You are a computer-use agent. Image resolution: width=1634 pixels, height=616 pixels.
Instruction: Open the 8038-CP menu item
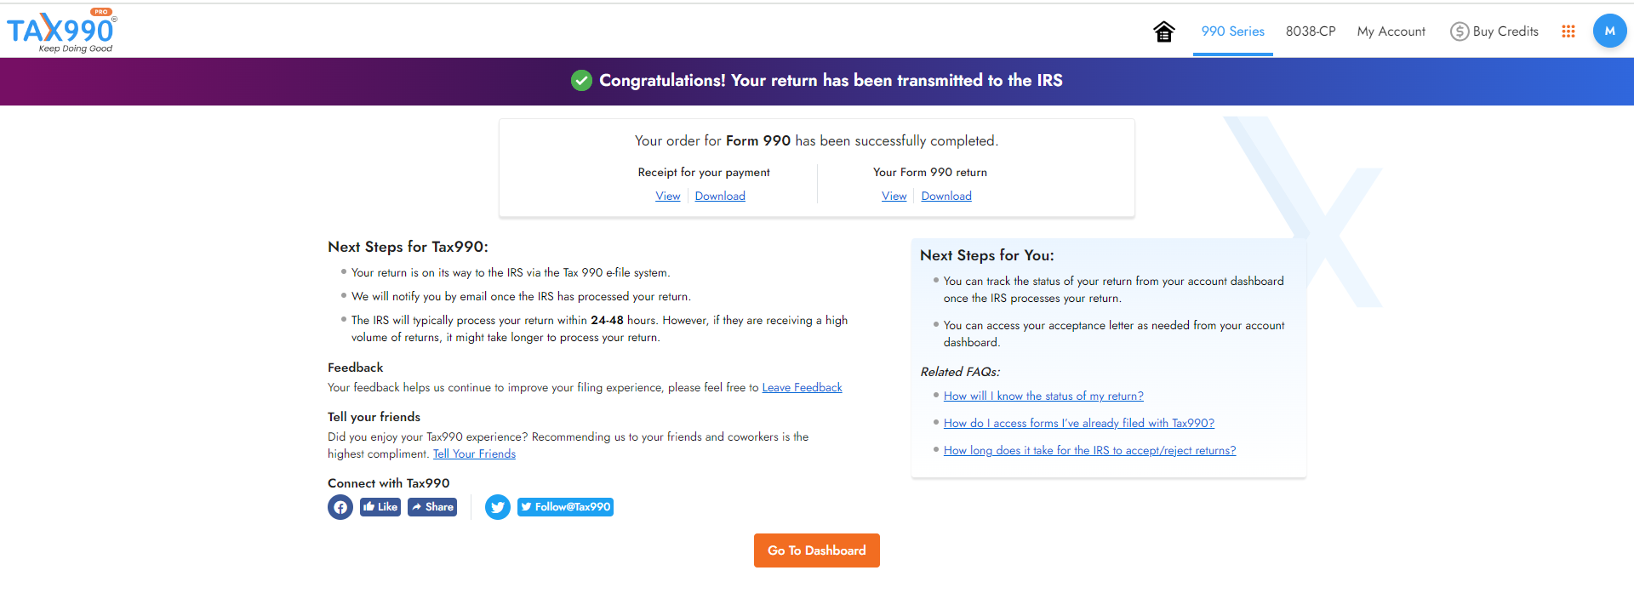(1311, 31)
